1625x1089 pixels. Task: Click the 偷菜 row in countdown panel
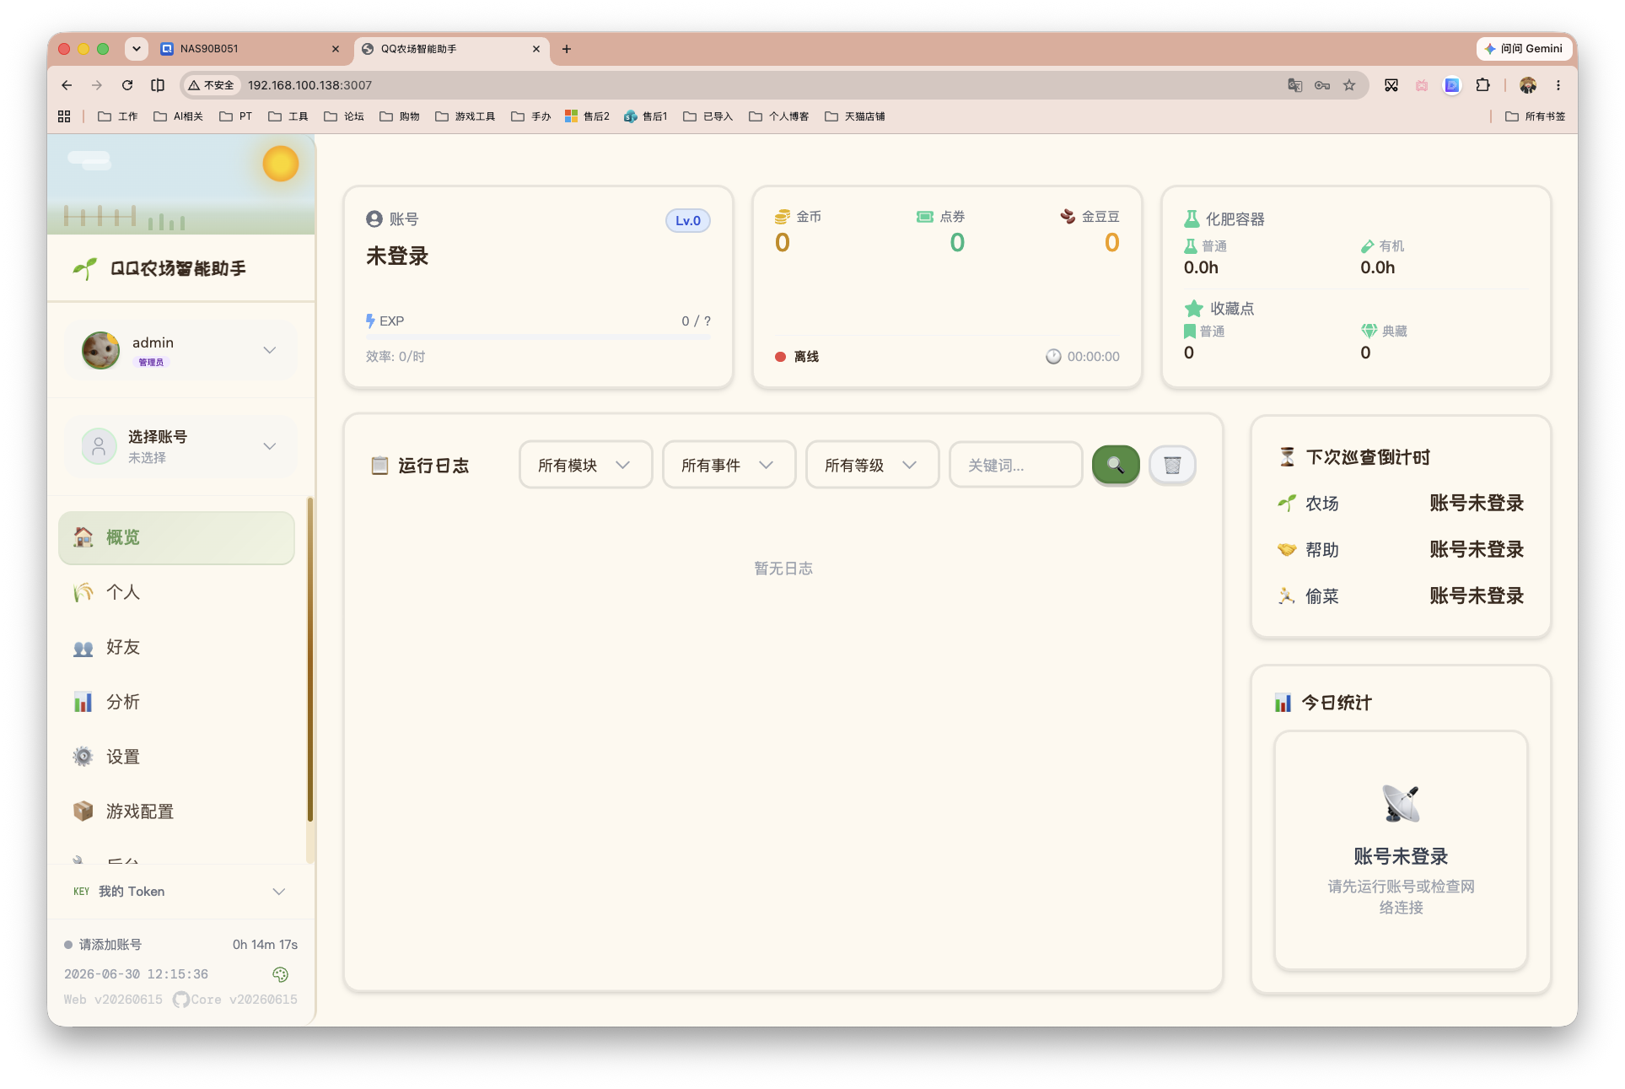pyautogui.click(x=1401, y=596)
